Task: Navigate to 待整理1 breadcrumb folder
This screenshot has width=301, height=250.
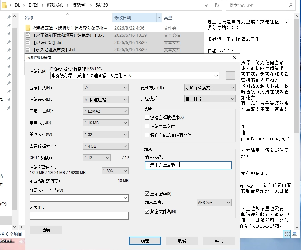Action: 79,5
